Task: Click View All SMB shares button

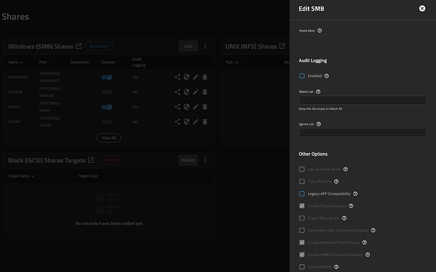Action: pos(109,138)
